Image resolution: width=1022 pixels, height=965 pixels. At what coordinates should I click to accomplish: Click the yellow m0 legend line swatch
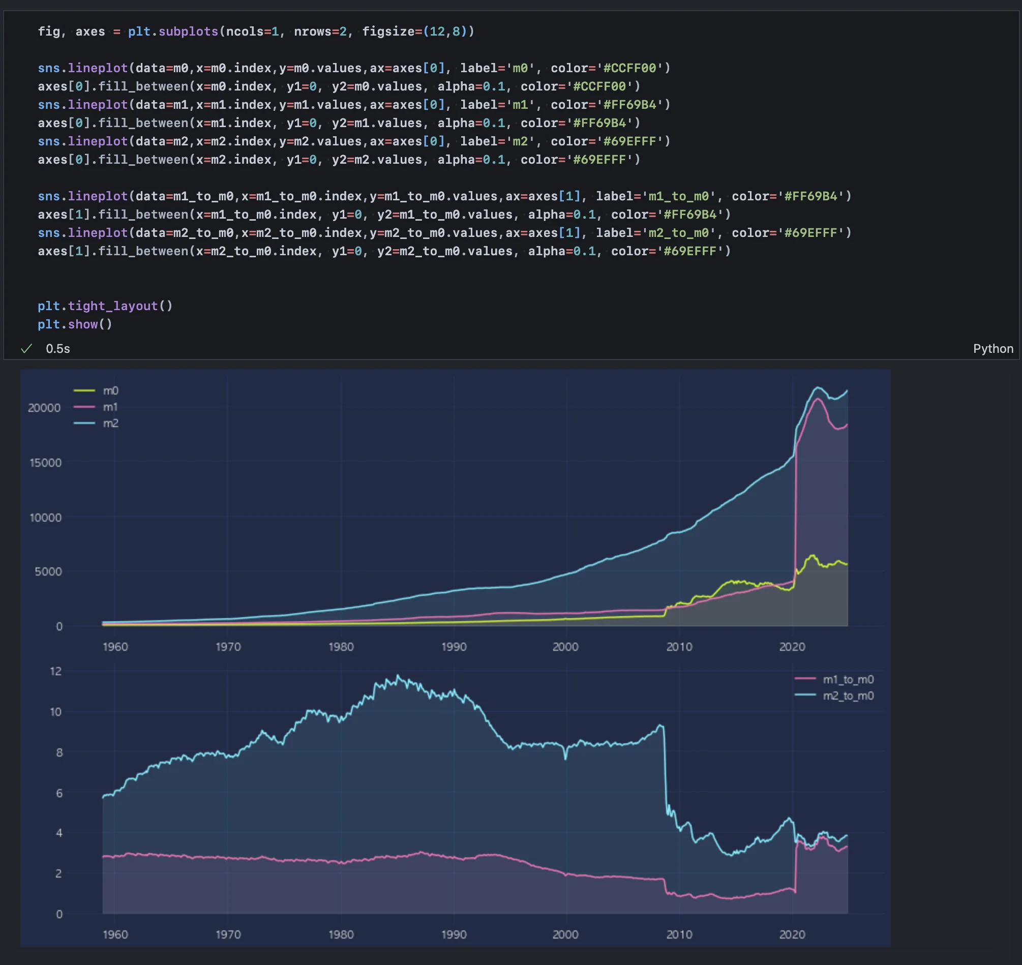tap(84, 391)
